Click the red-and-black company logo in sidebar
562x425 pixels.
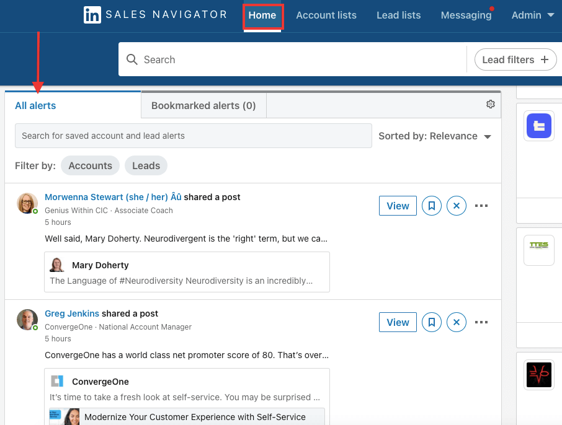click(x=538, y=375)
